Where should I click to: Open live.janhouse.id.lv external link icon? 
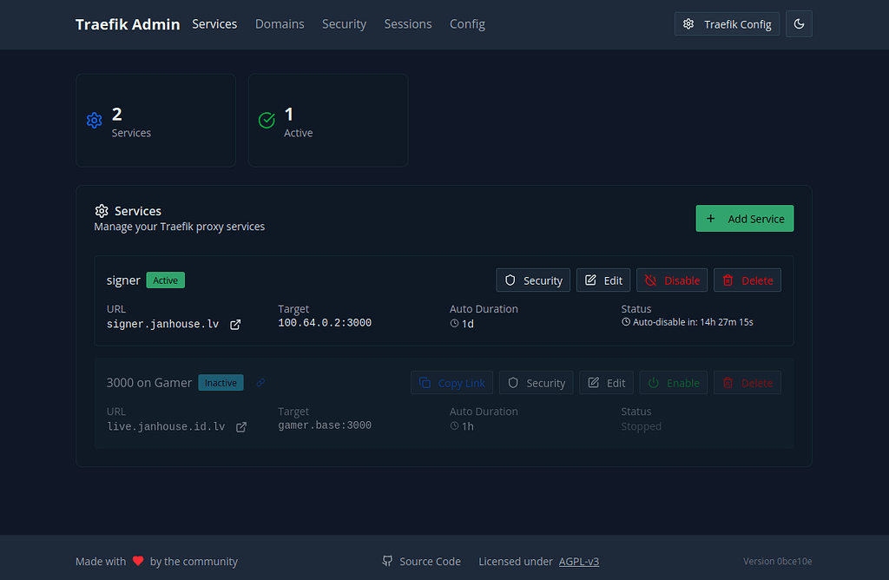pyautogui.click(x=241, y=427)
